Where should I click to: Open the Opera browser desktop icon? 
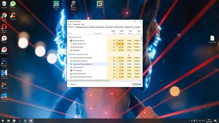pos(4,28)
